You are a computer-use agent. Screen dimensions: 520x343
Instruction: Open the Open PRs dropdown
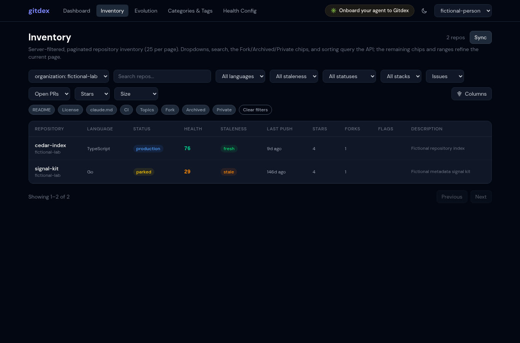(49, 94)
